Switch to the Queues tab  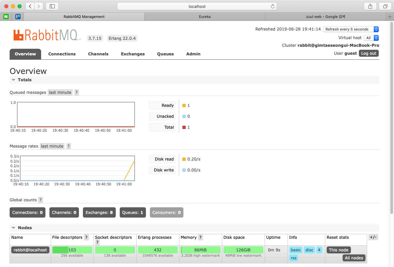(x=165, y=54)
